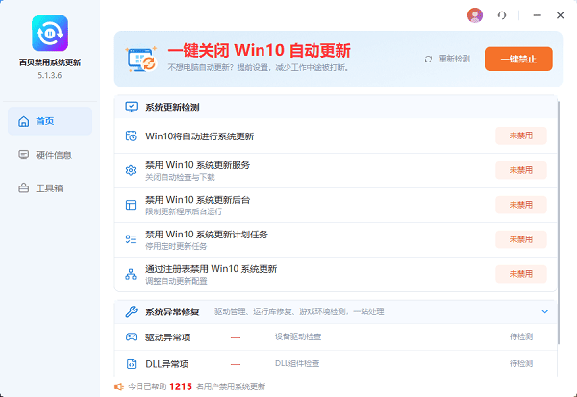Viewport: 577px width, 397px height.
Task: Toggle 未禁用 status for Win10将自动进行系统更新
Action: [x=521, y=136]
